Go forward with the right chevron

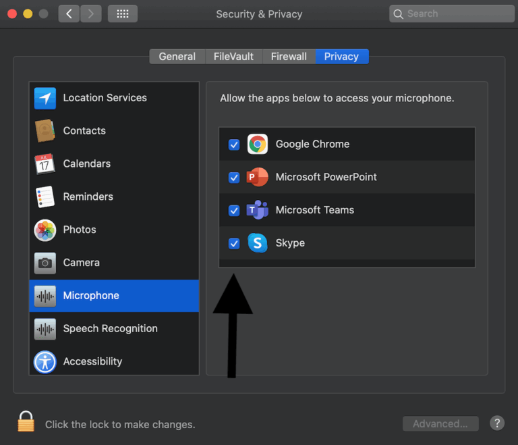click(x=91, y=14)
